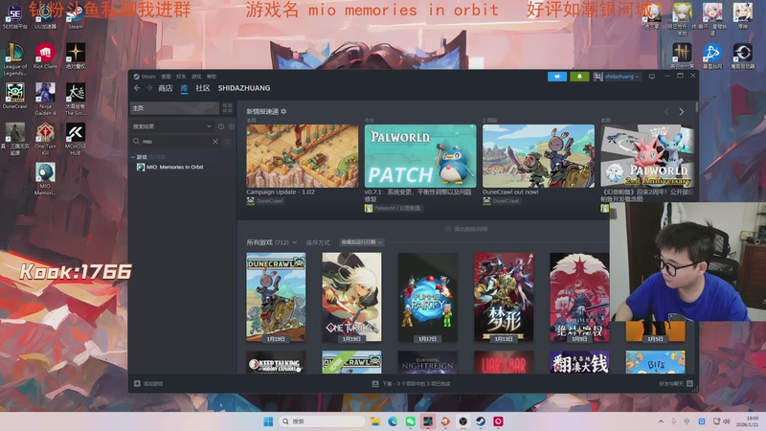Open the sort-by dropdown for the games shelf

click(362, 242)
